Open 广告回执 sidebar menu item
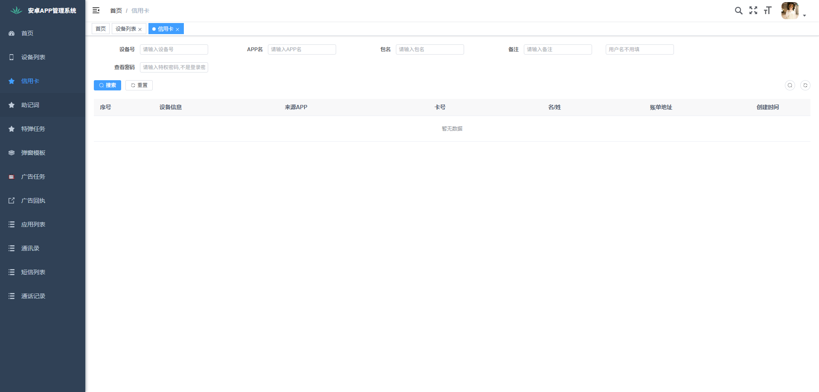This screenshot has width=819, height=392. tap(43, 200)
